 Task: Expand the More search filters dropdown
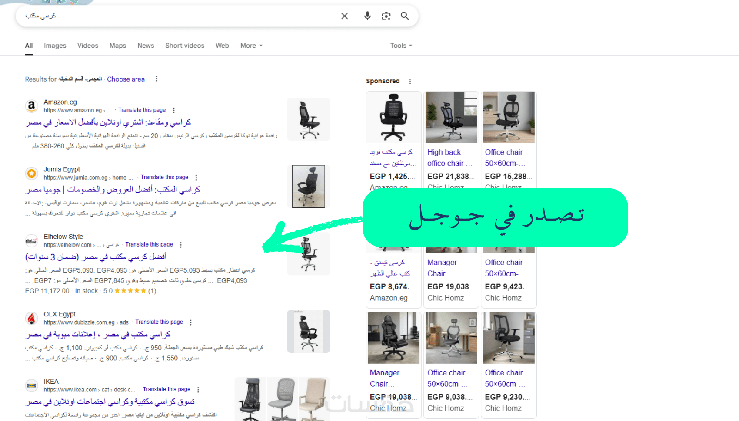tap(251, 46)
